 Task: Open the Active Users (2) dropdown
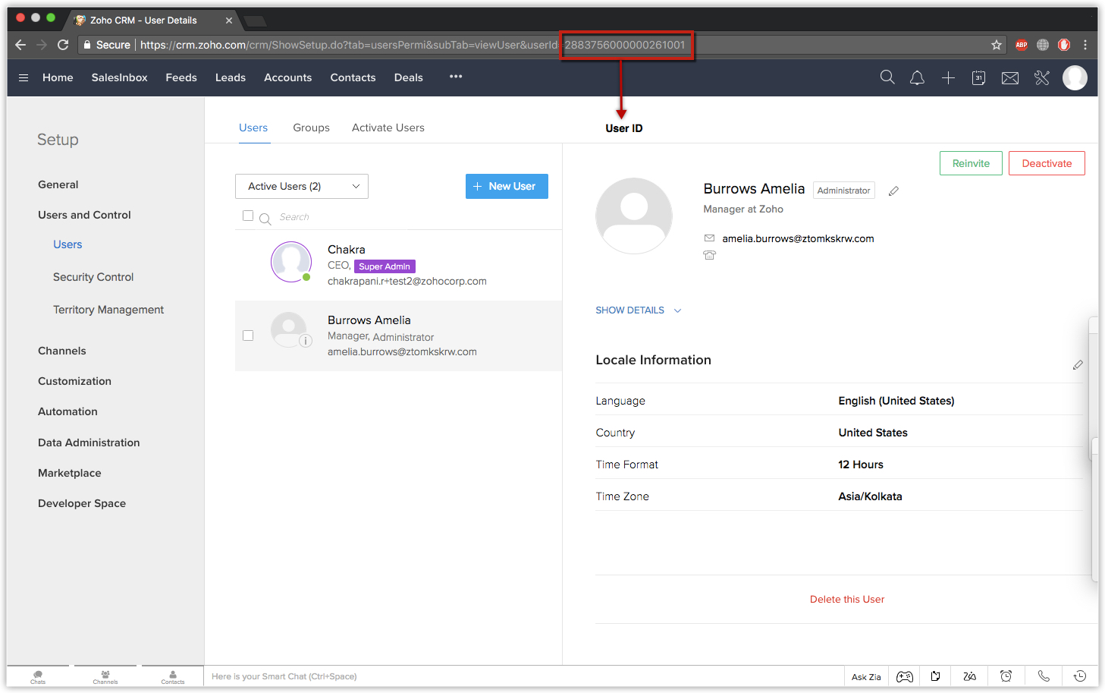point(302,186)
